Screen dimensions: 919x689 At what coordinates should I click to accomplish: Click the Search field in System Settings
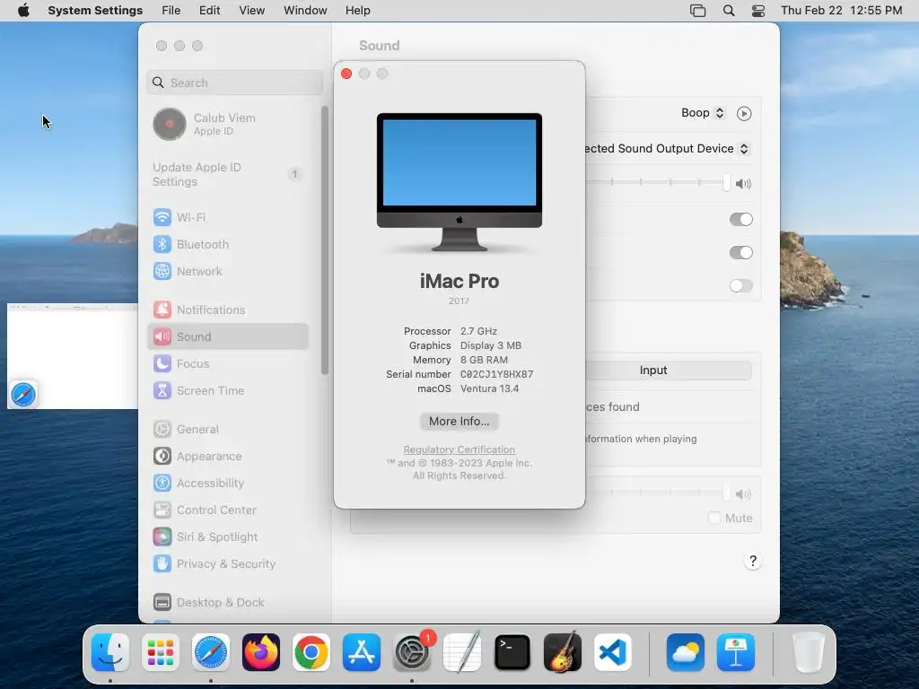(234, 83)
